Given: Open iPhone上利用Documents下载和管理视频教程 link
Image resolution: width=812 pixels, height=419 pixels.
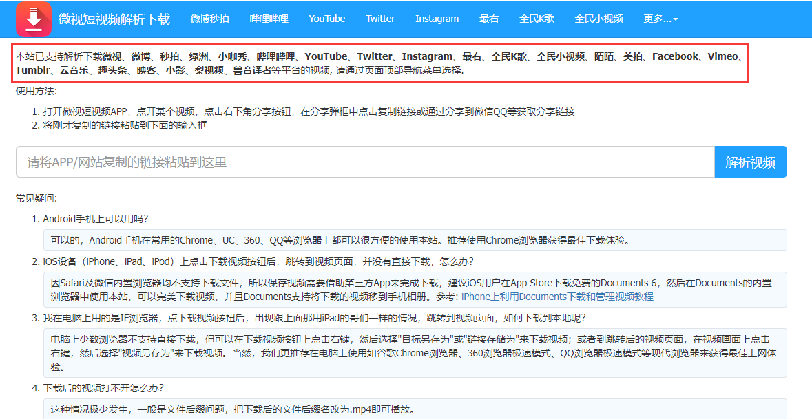Looking at the screenshot, I should click(557, 297).
